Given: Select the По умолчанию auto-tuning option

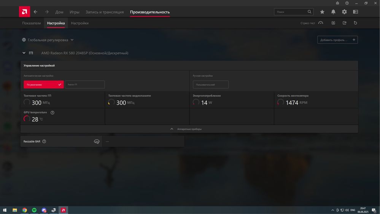Looking at the screenshot, I should pyautogui.click(x=44, y=85).
